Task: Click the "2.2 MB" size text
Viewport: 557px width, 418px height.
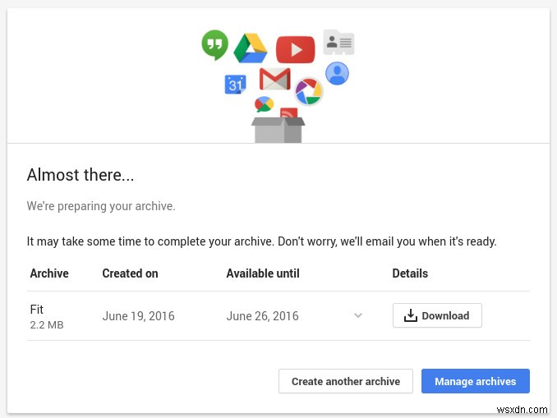Action: click(x=47, y=325)
